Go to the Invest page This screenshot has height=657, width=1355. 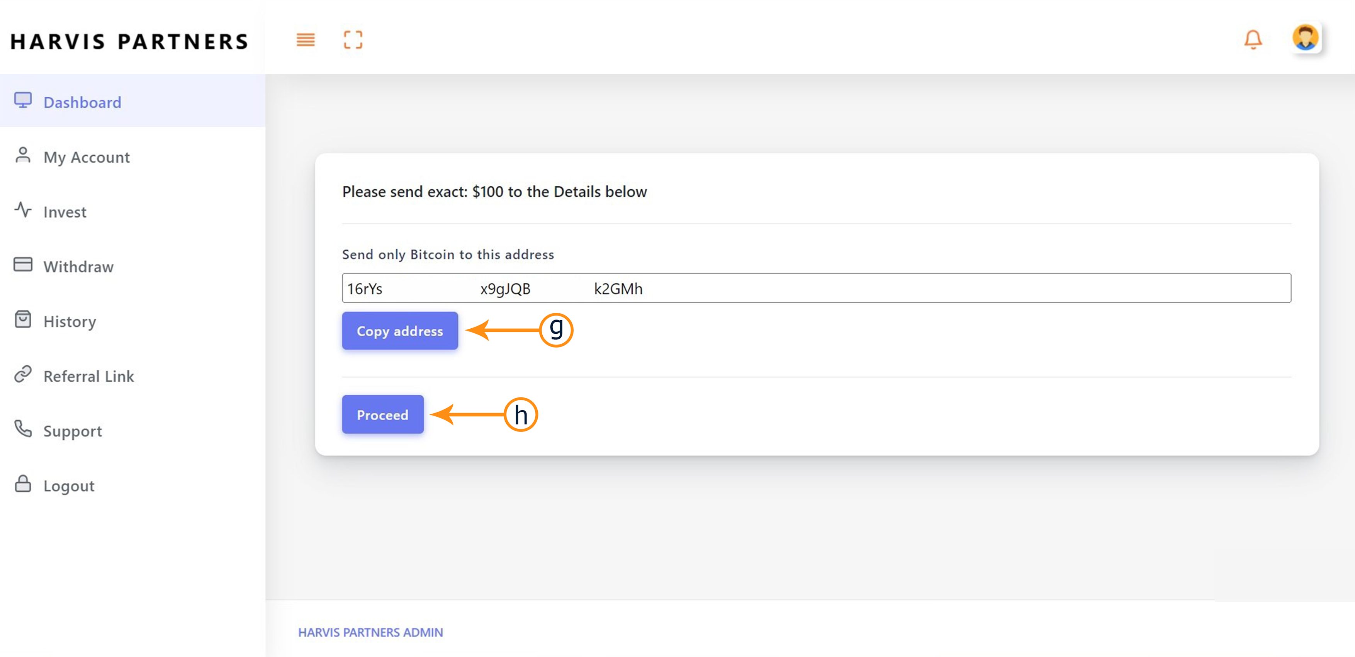(x=65, y=212)
